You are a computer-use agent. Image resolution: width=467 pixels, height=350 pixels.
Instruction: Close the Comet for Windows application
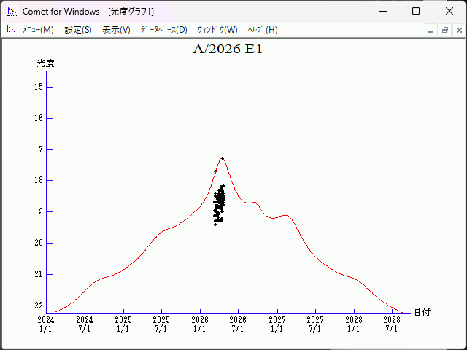coord(449,11)
